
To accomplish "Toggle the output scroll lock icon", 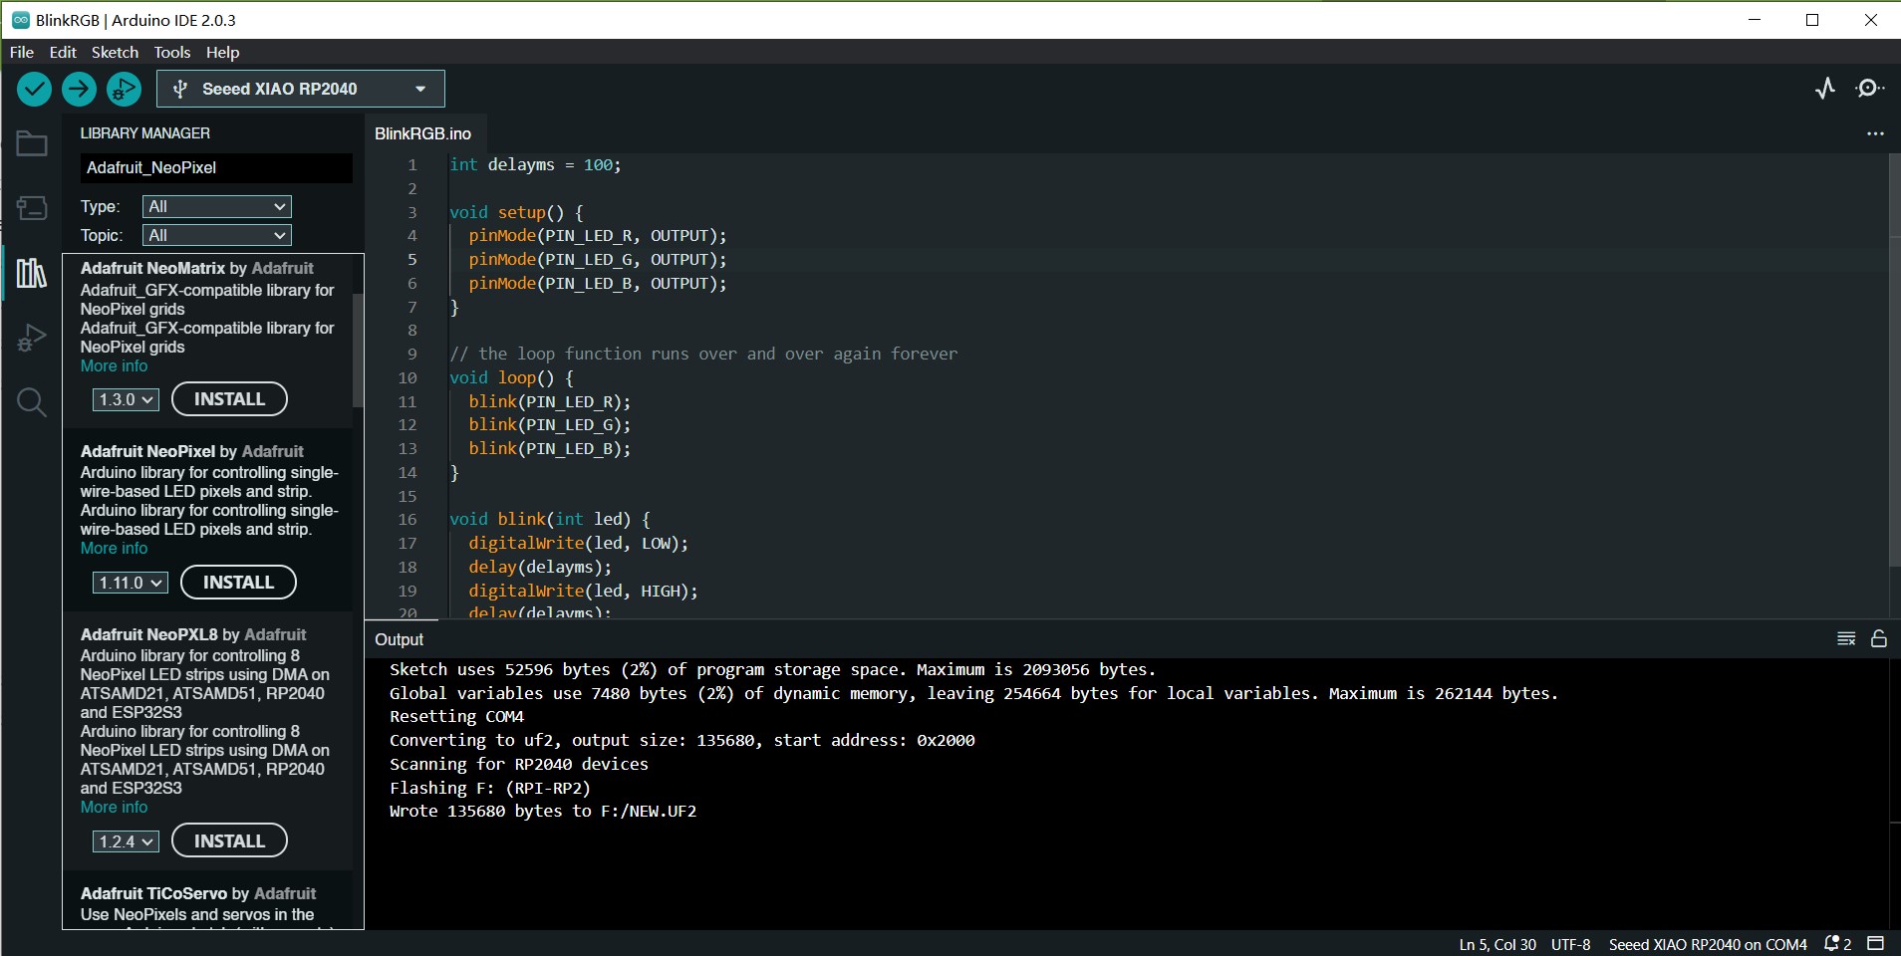I will (x=1879, y=639).
